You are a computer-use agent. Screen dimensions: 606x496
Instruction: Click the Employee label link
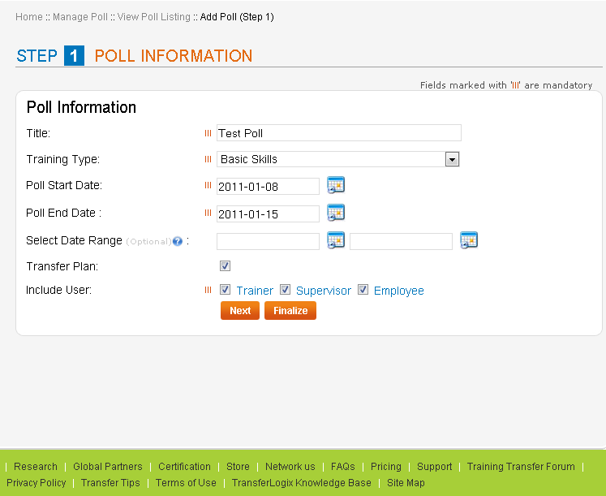[x=399, y=291]
